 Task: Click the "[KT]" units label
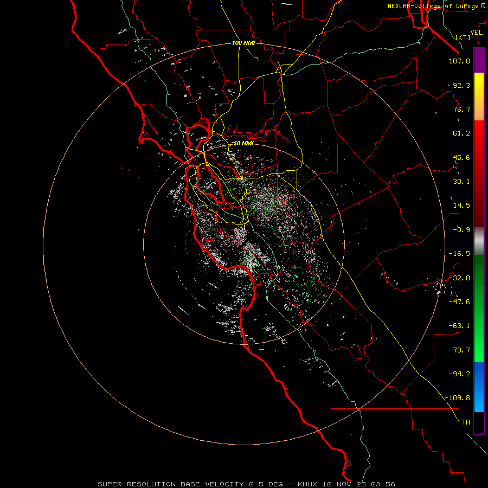[x=463, y=37]
